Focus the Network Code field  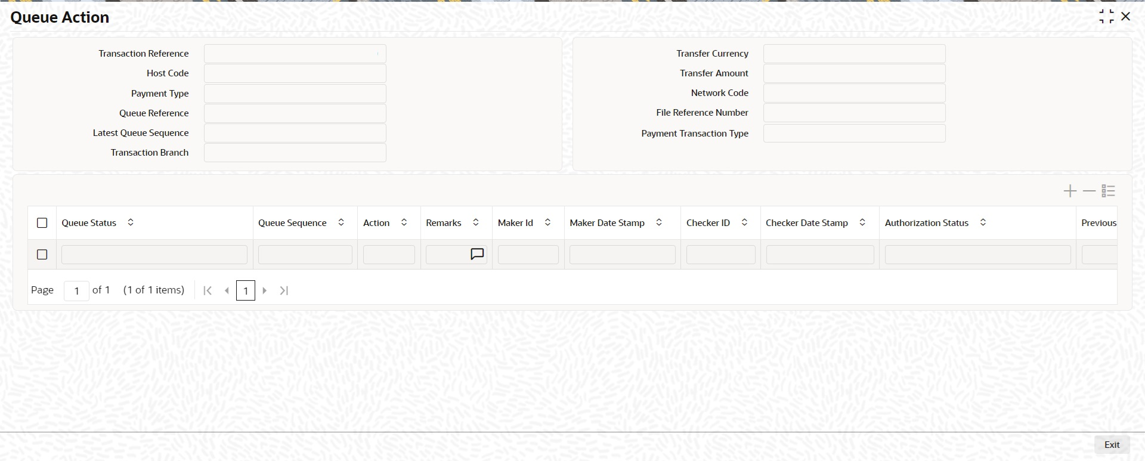855,93
